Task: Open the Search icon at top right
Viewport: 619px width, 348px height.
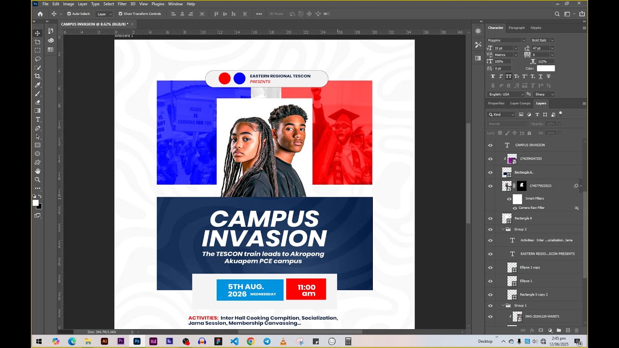Action: pos(557,14)
